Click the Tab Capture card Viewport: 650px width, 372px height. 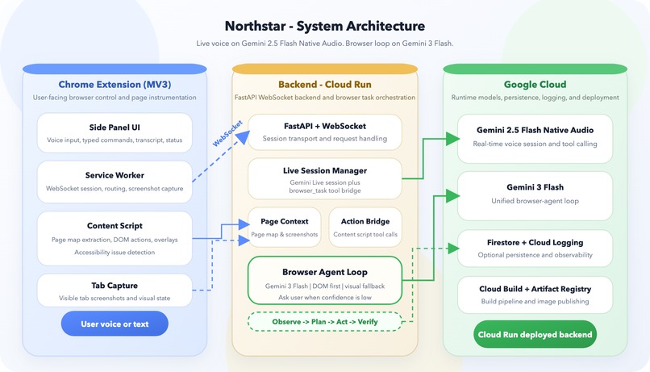(x=115, y=290)
